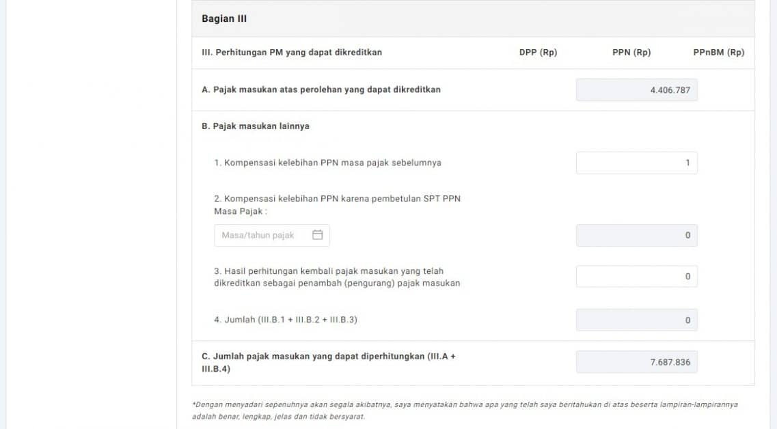Select the Kompensasi kelebihan PPN value field showing 1
The image size is (777, 429).
click(636, 163)
